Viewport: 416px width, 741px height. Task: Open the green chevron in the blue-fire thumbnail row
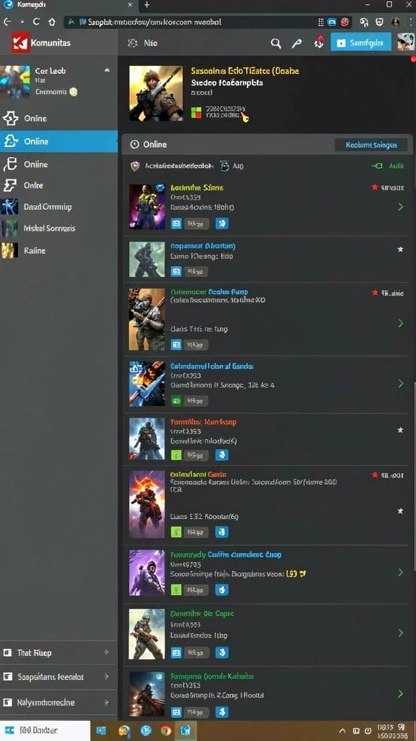point(400,384)
